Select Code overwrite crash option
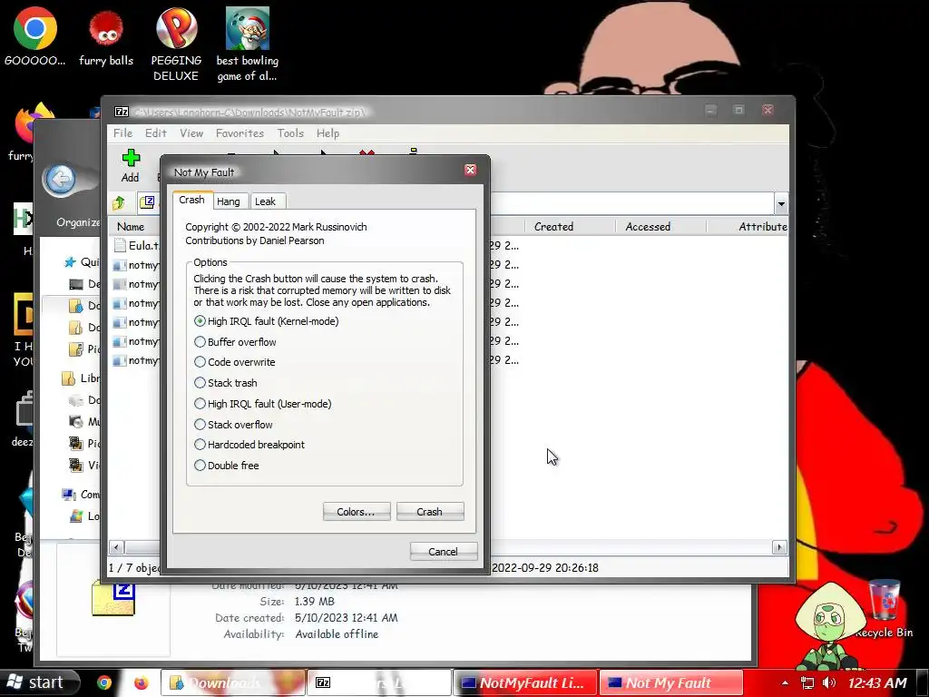929x697 pixels. 235,362
